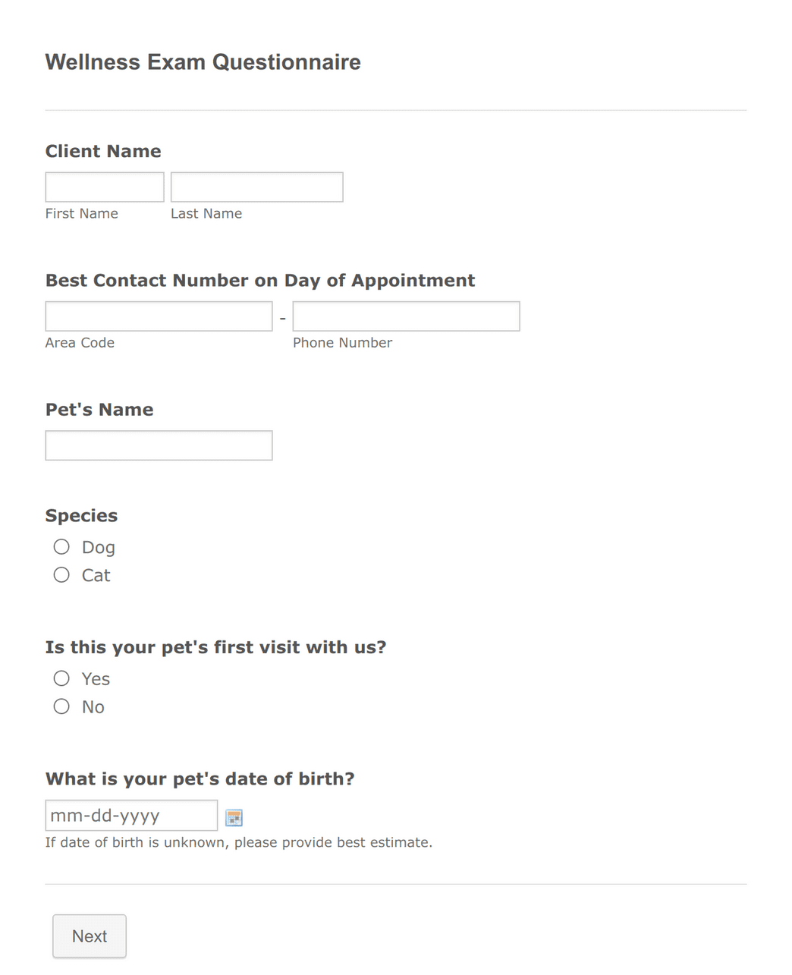Select the Dog species option
The image size is (792, 975).
click(x=61, y=547)
